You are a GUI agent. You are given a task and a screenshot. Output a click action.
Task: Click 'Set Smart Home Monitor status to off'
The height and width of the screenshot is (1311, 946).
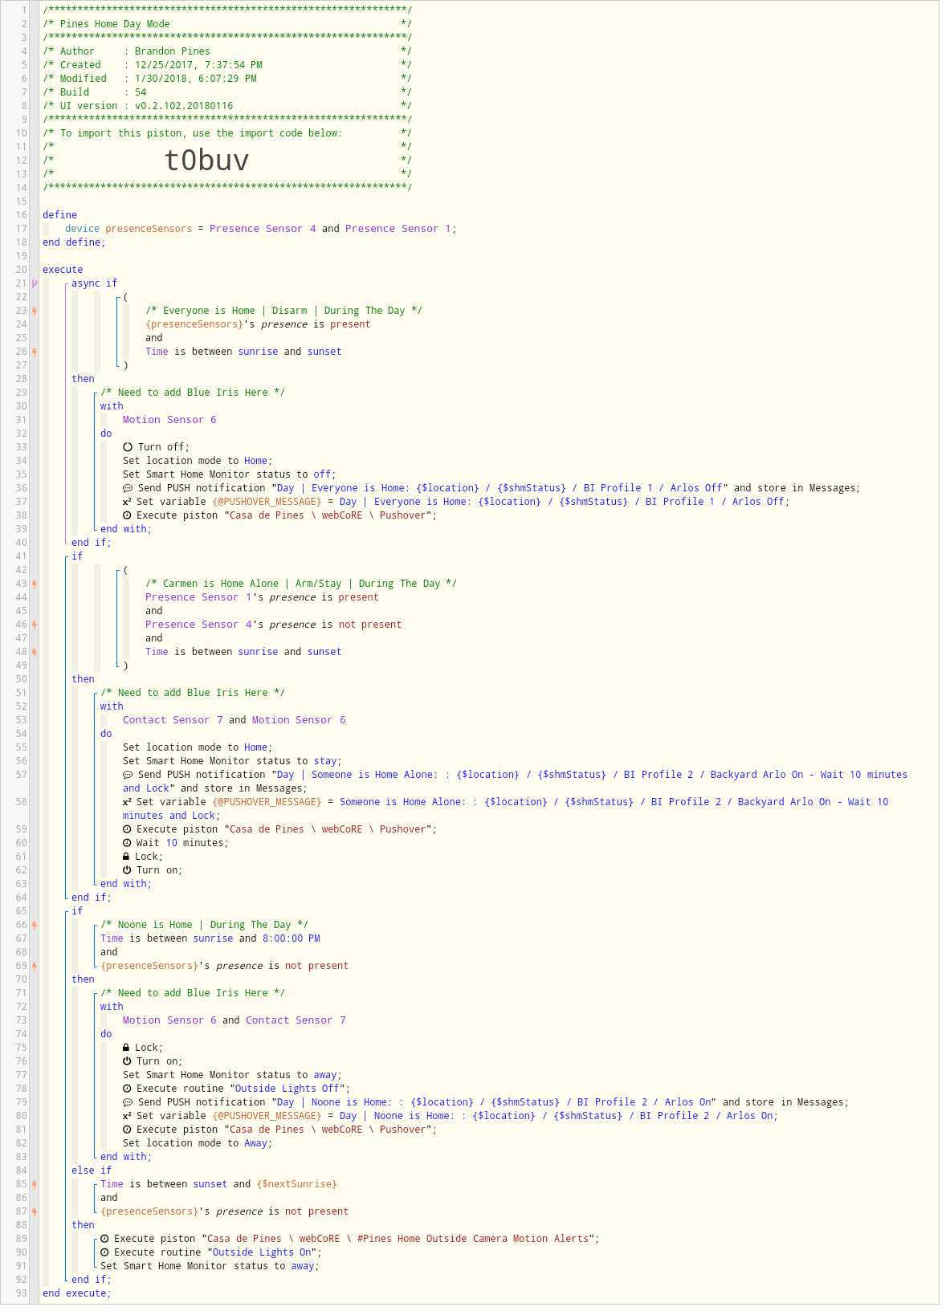[x=230, y=474]
